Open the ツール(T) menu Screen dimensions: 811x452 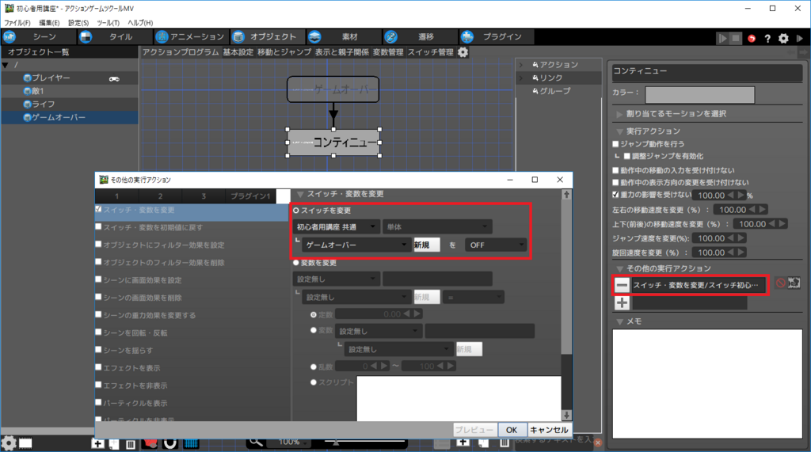108,23
